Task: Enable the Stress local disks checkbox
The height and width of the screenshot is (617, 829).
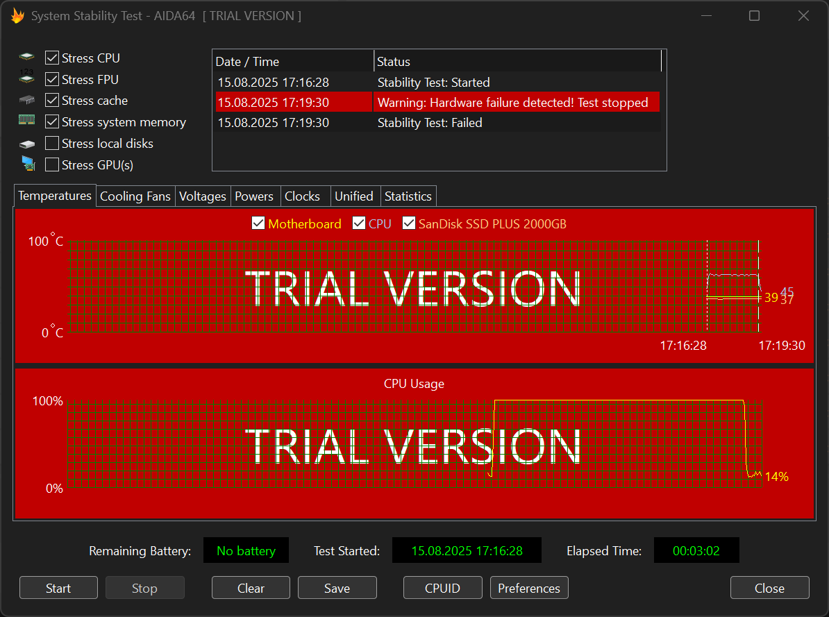Action: [52, 143]
